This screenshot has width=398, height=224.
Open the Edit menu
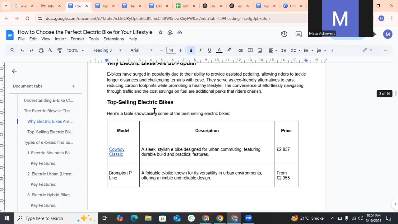pyautogui.click(x=33, y=39)
